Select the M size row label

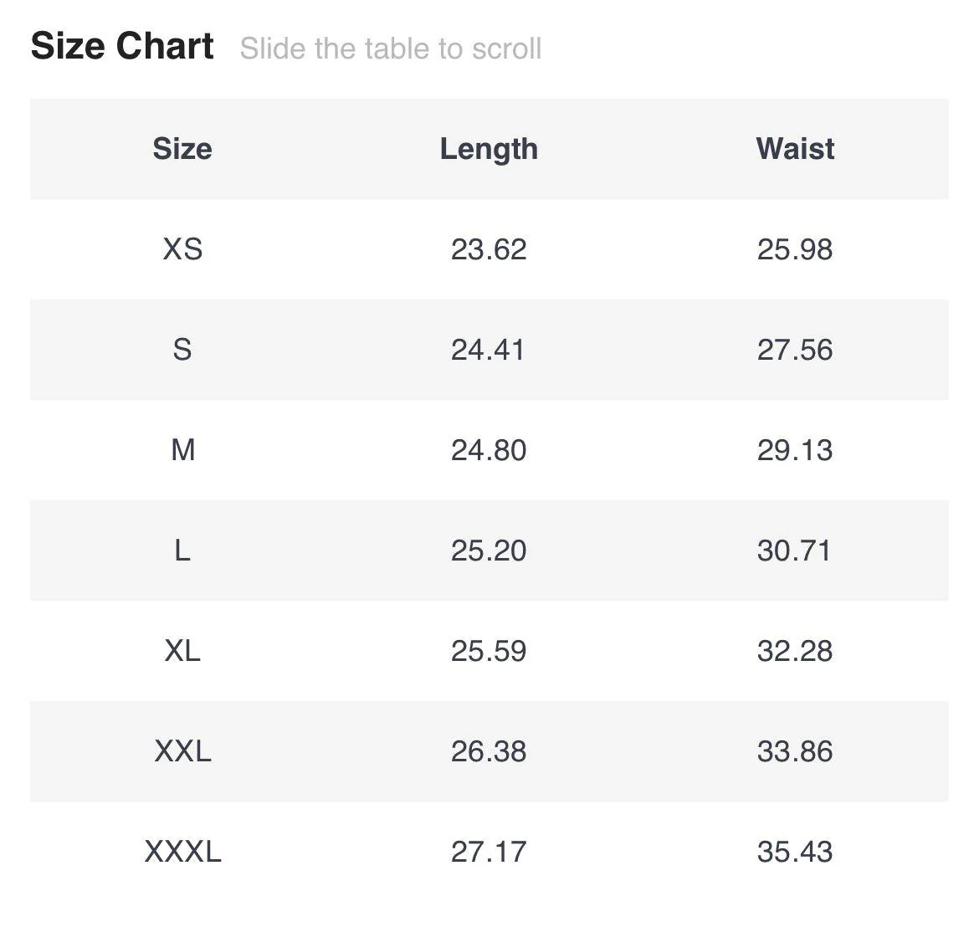tap(182, 450)
